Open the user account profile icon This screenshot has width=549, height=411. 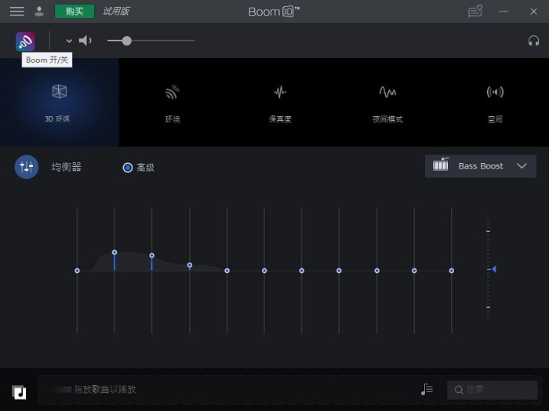pyautogui.click(x=39, y=12)
